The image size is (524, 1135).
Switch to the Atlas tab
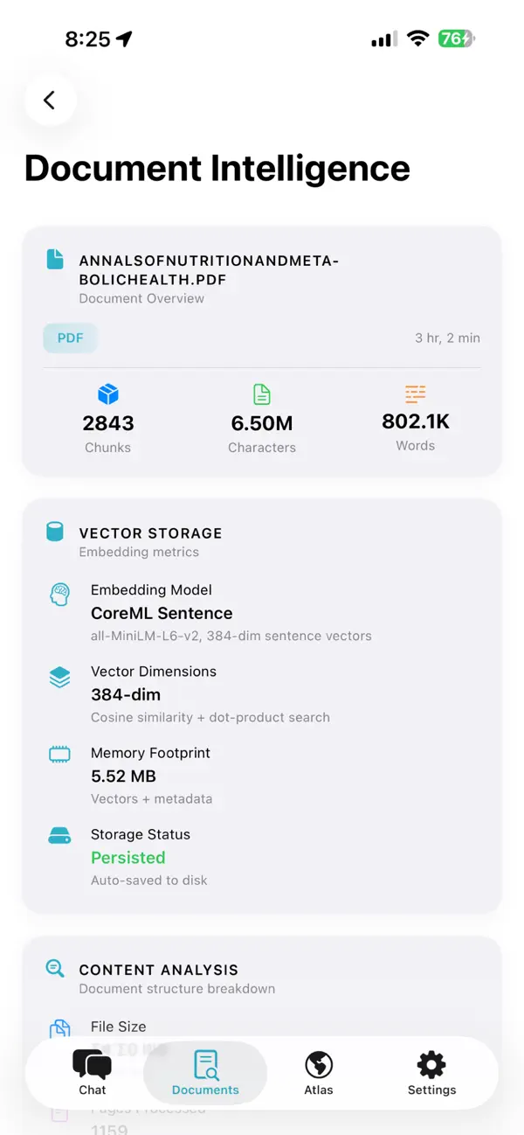tap(318, 1074)
